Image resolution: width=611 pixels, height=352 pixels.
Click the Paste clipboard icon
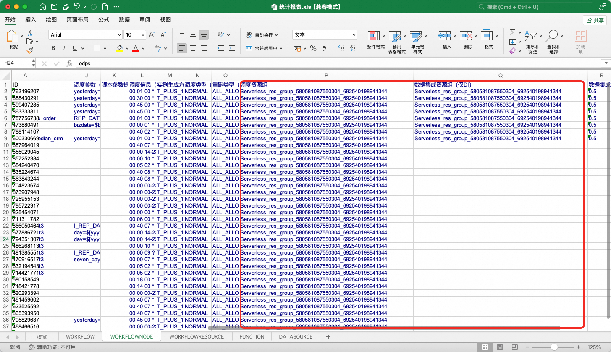(13, 37)
